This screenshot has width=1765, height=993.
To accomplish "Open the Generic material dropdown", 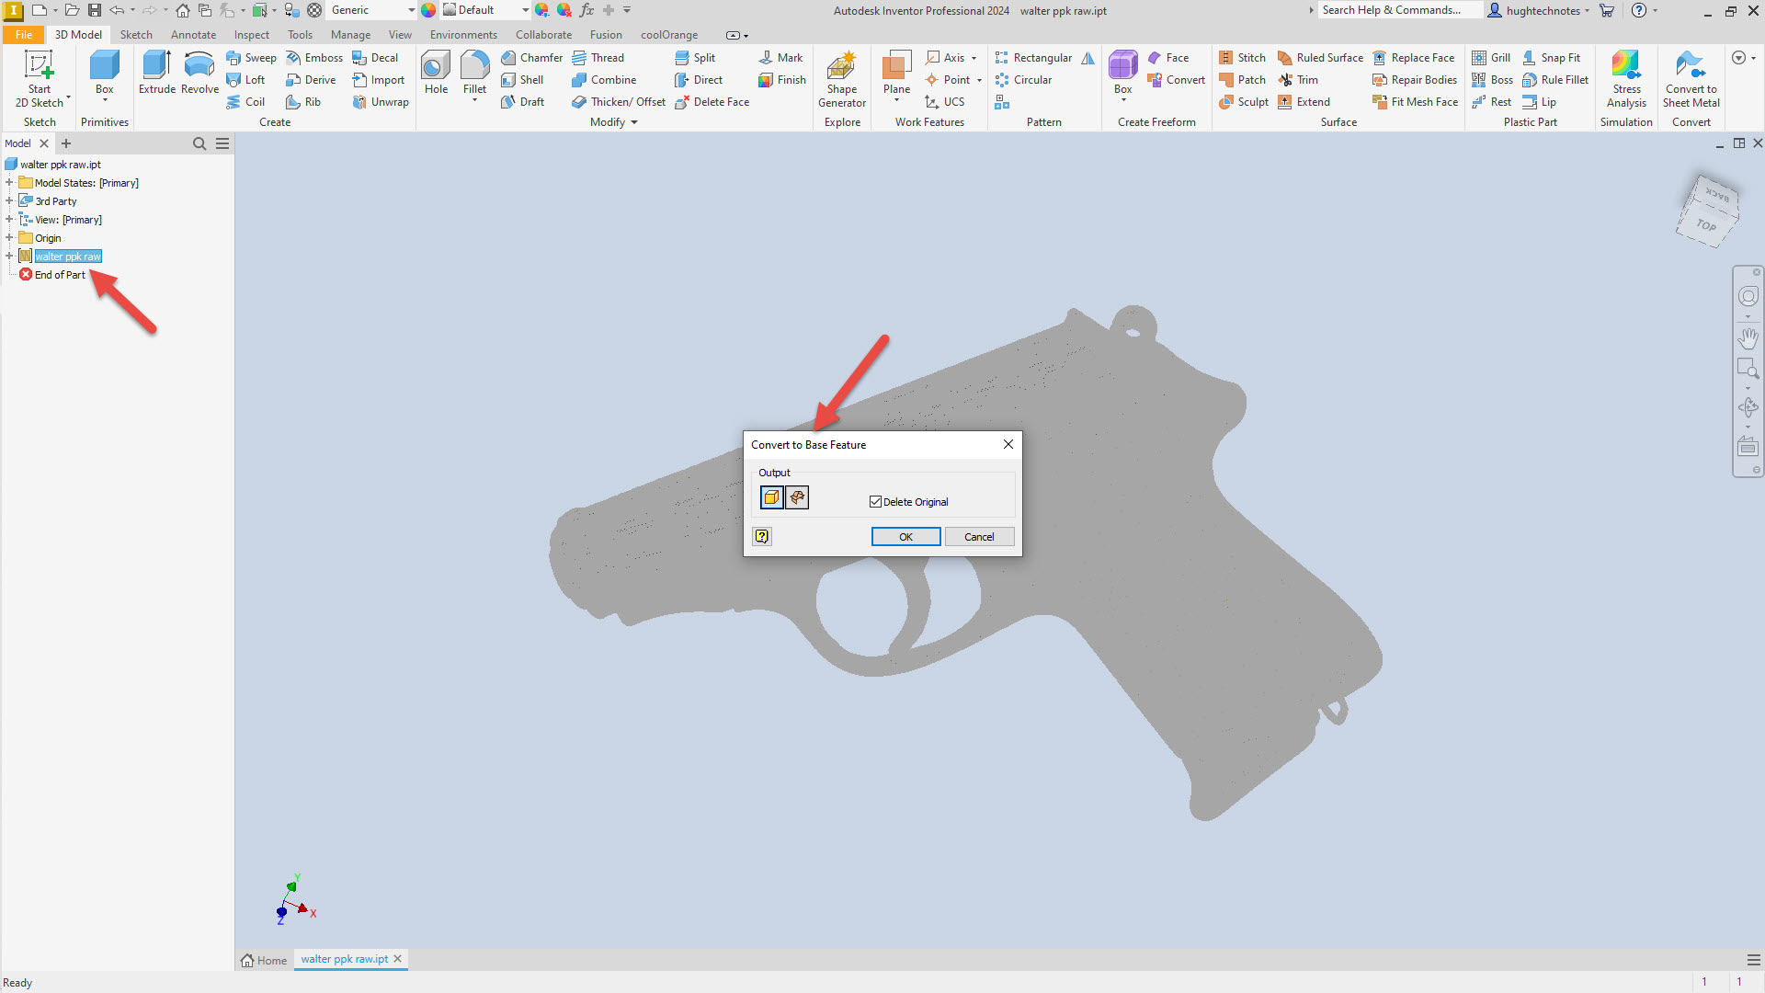I will 411,10.
